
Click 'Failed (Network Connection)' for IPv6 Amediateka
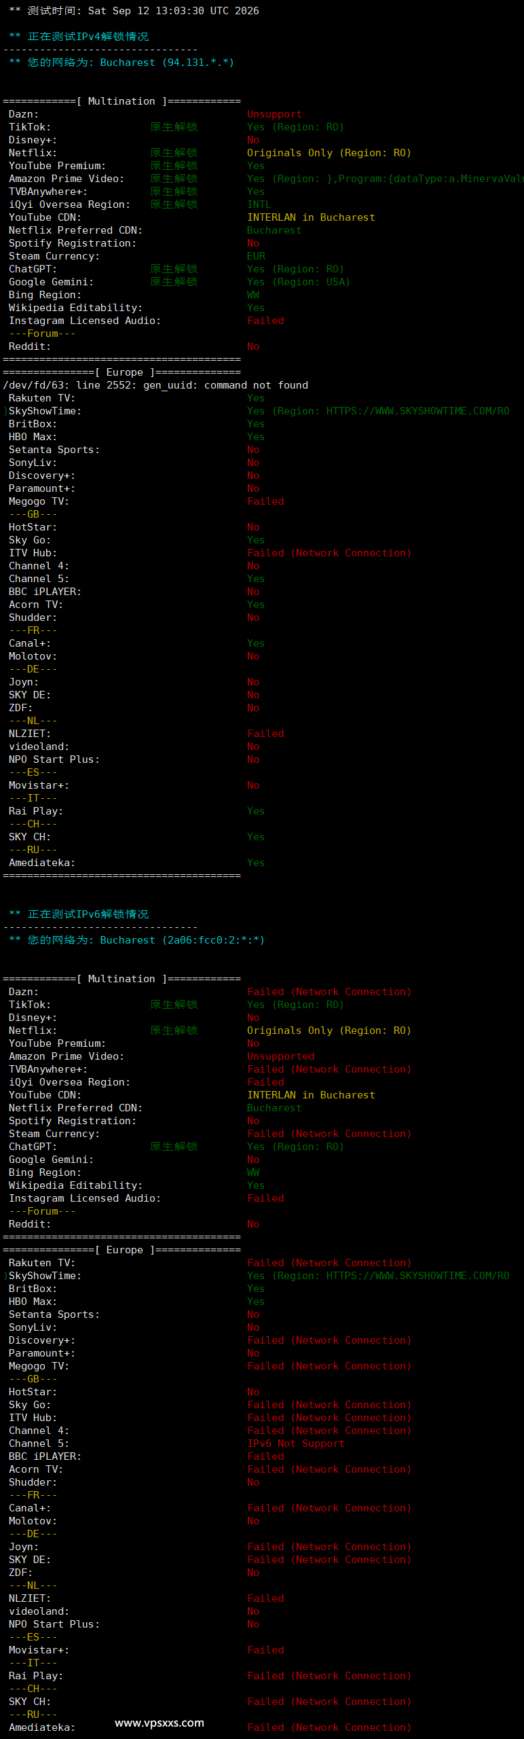click(329, 1727)
